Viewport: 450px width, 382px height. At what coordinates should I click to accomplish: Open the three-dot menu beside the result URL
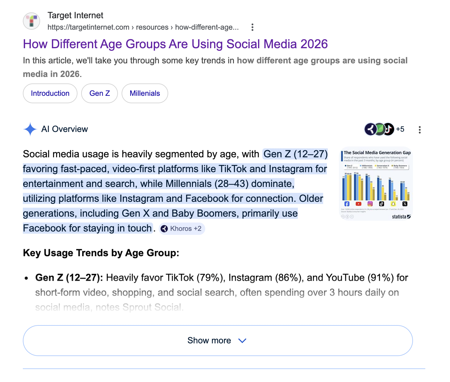tap(252, 27)
